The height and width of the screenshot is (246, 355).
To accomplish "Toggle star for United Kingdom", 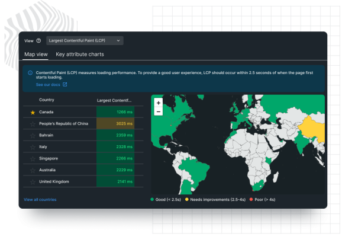I will pos(33,182).
